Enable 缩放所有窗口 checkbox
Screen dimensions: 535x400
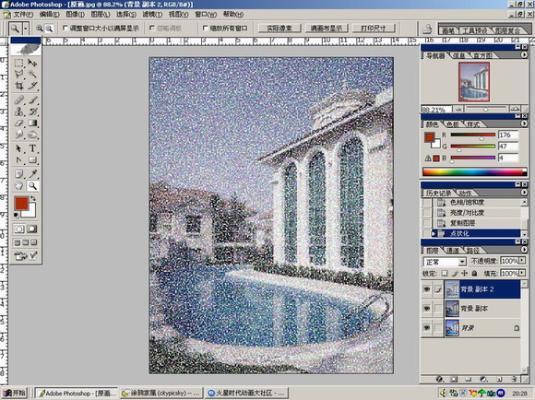205,28
